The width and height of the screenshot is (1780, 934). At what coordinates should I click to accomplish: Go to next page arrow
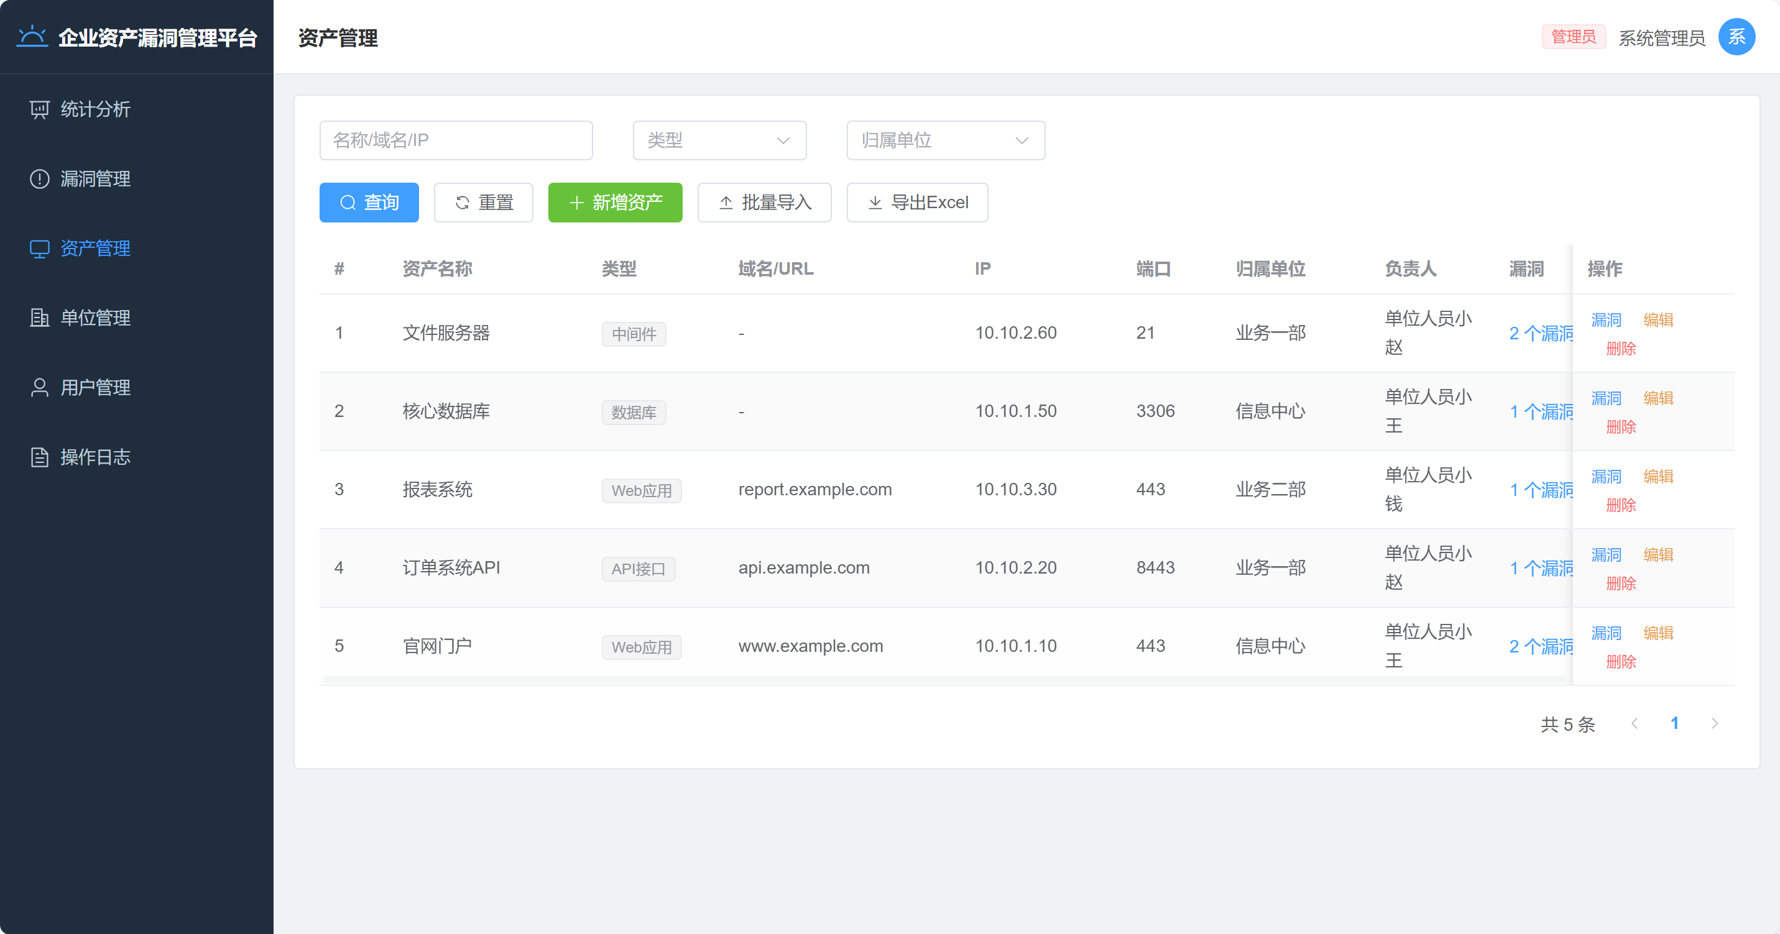coord(1714,723)
